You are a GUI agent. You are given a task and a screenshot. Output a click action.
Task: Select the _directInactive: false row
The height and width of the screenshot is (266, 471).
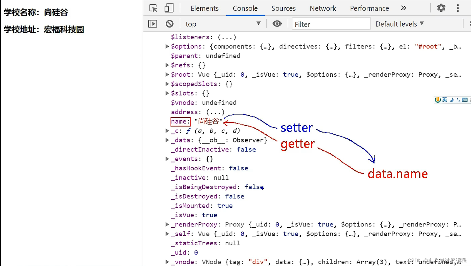click(x=213, y=149)
